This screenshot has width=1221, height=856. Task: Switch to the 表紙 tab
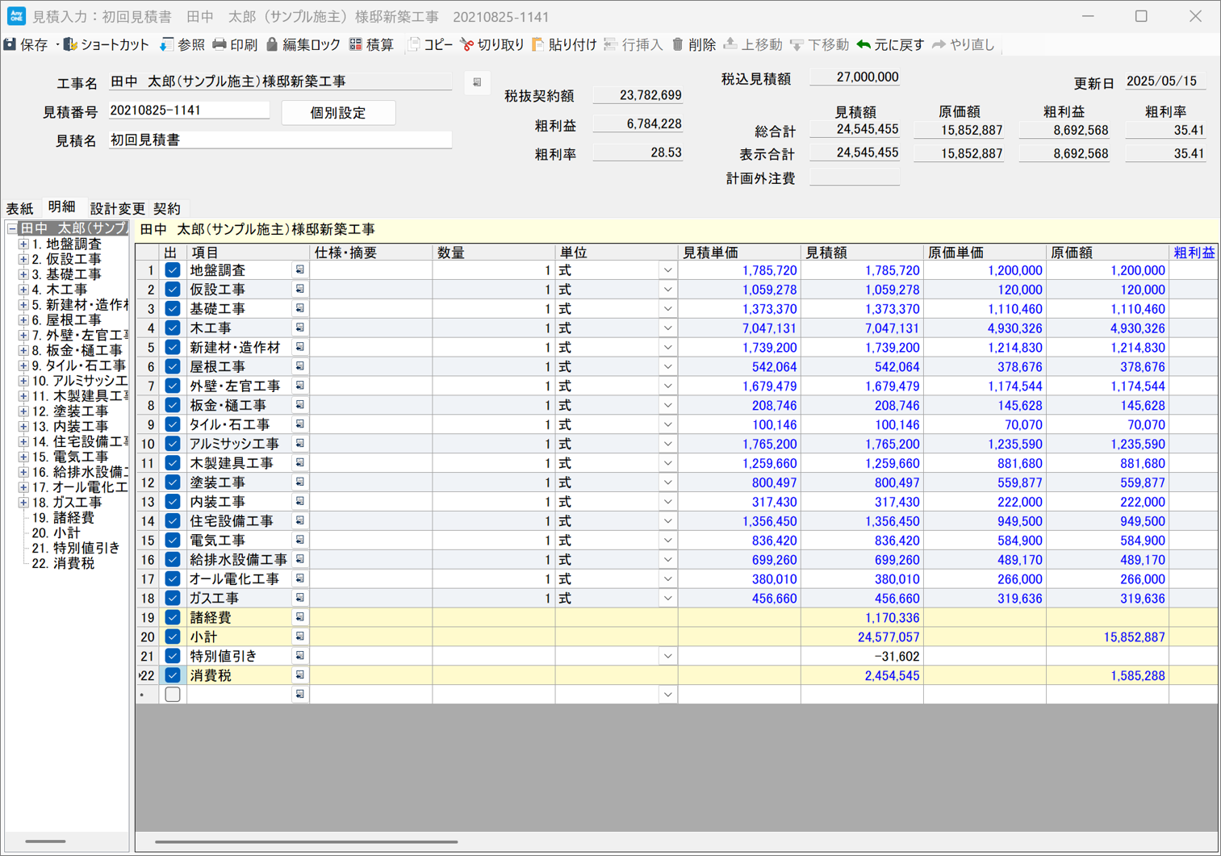click(x=20, y=208)
